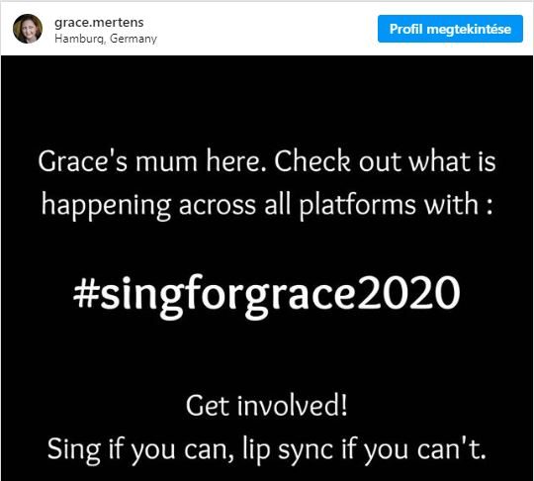The image size is (534, 481).
Task: Open the Hamburg, Germany location link
Action: point(106,39)
